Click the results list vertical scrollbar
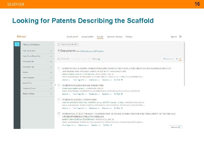This screenshot has width=204, height=153. pos(184,64)
